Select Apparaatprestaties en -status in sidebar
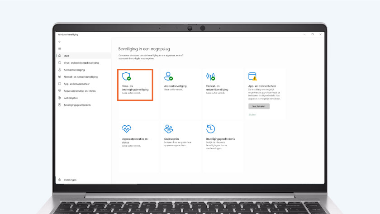 click(79, 90)
